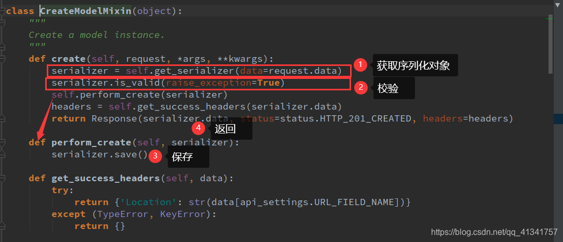The height and width of the screenshot is (242, 563).
Task: Click the final 'return {}' statement
Action: click(100, 226)
